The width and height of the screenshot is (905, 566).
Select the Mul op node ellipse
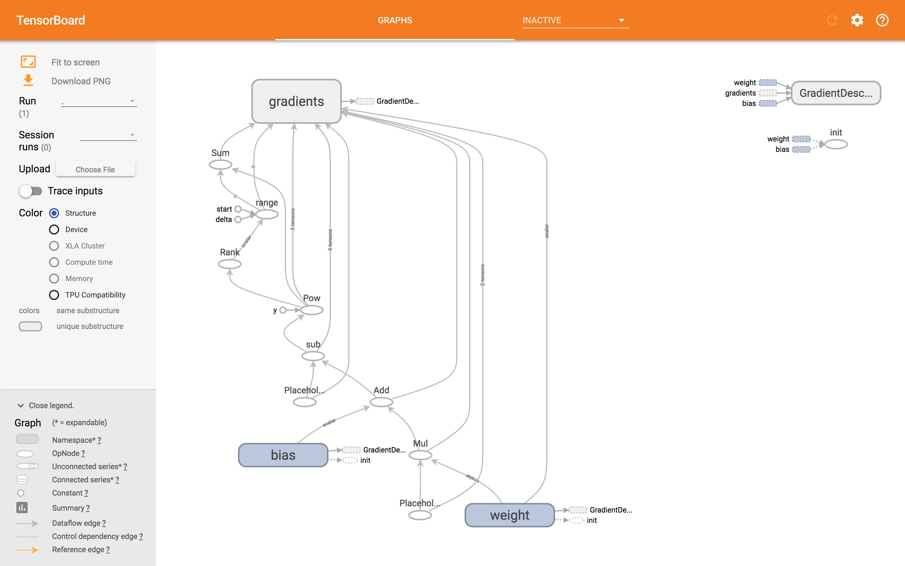click(x=420, y=455)
